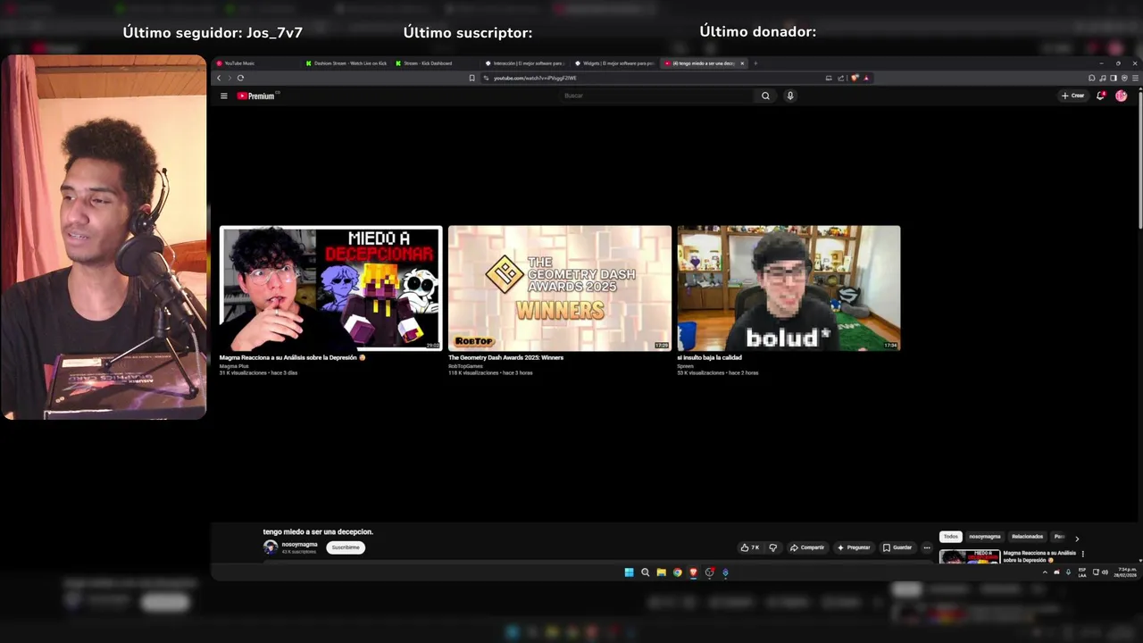1143x643 pixels.
Task: Click the Suscribirme button
Action: 346,547
